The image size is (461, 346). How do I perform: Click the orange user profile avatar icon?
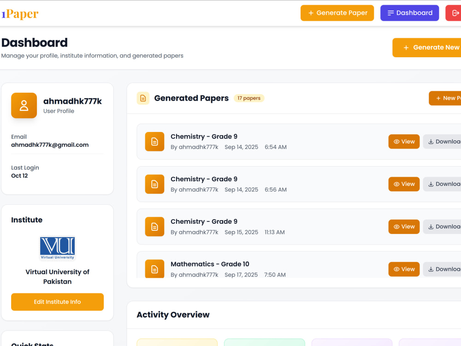tap(24, 105)
